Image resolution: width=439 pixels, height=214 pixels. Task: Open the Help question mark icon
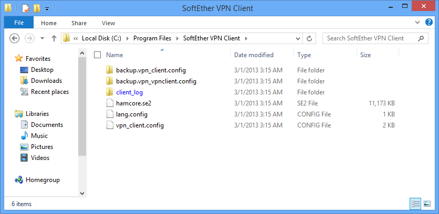(428, 23)
